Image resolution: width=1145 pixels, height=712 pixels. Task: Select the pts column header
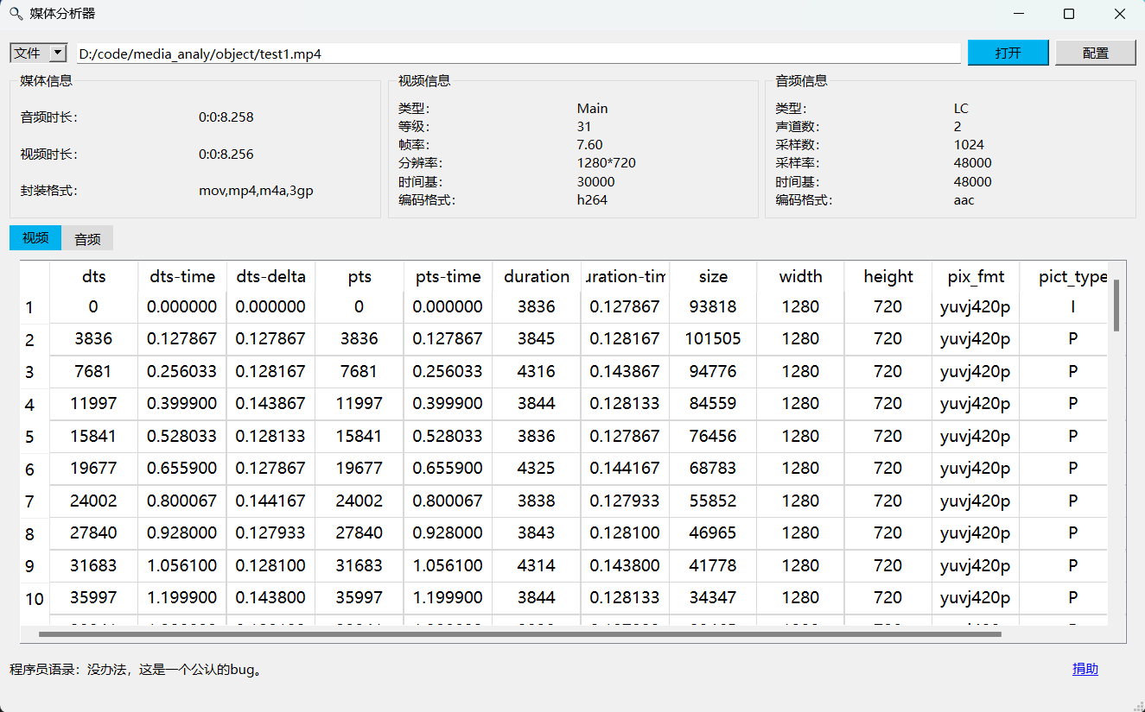(359, 276)
